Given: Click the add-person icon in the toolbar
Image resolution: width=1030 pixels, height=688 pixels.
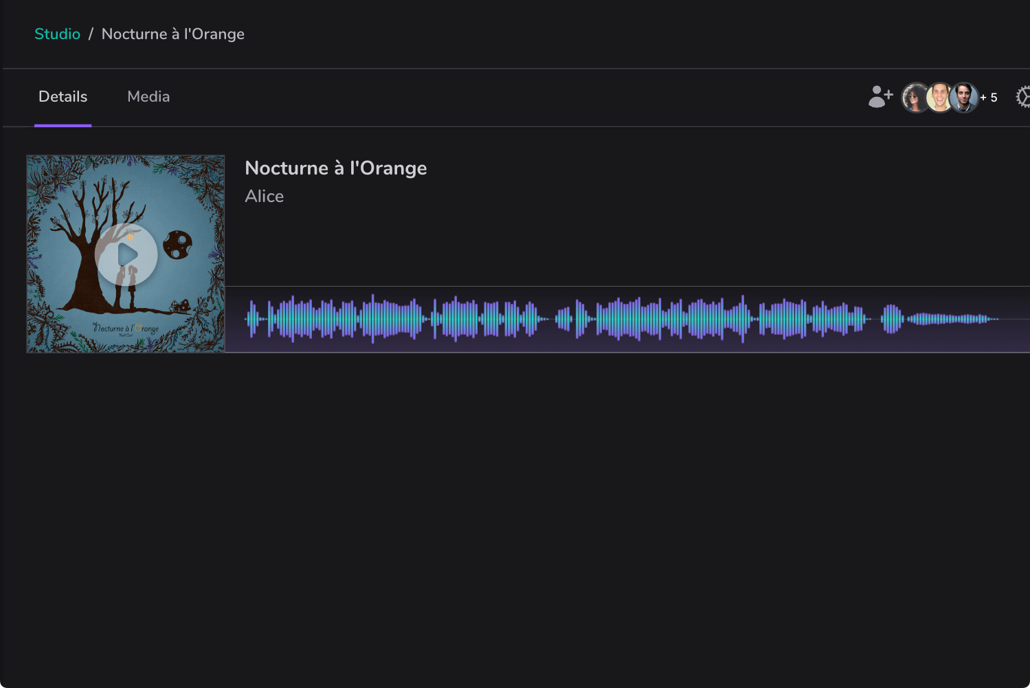Looking at the screenshot, I should coord(880,97).
